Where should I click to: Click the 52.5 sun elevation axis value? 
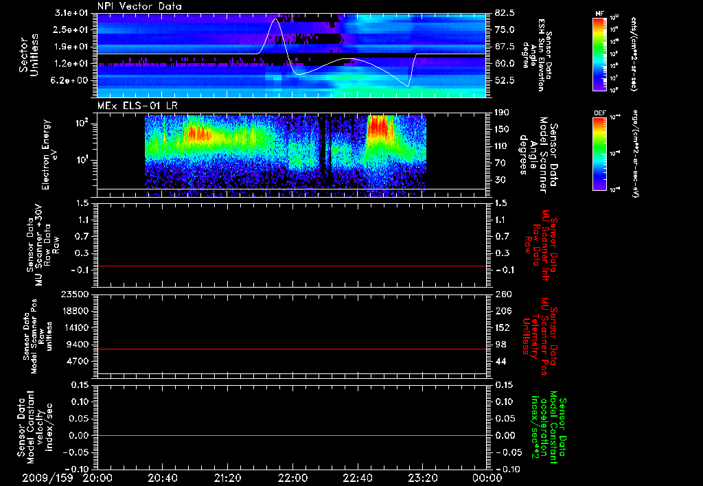point(505,81)
